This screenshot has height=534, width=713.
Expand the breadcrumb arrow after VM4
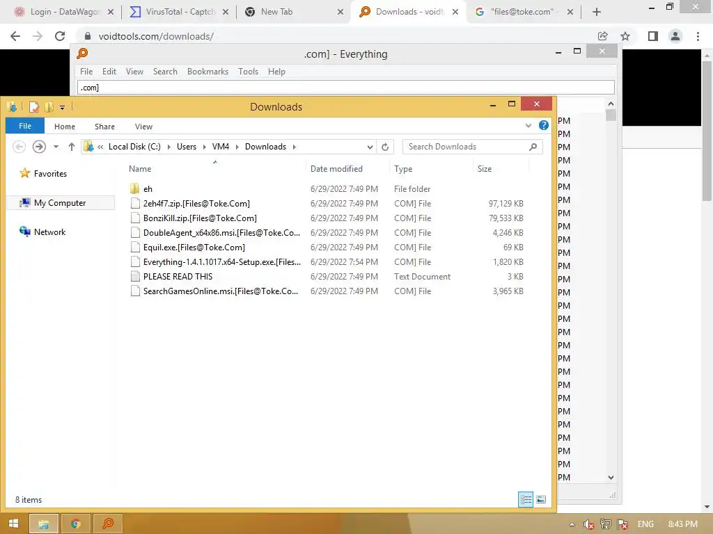pyautogui.click(x=237, y=147)
